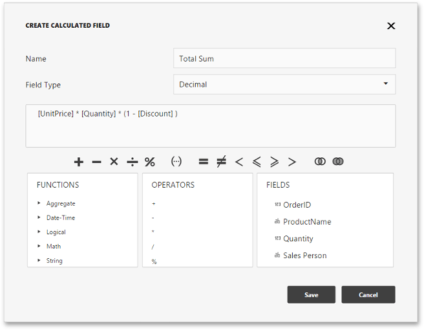The height and width of the screenshot is (330, 424).
Task: Insert the less-than operator icon
Action: click(x=239, y=162)
